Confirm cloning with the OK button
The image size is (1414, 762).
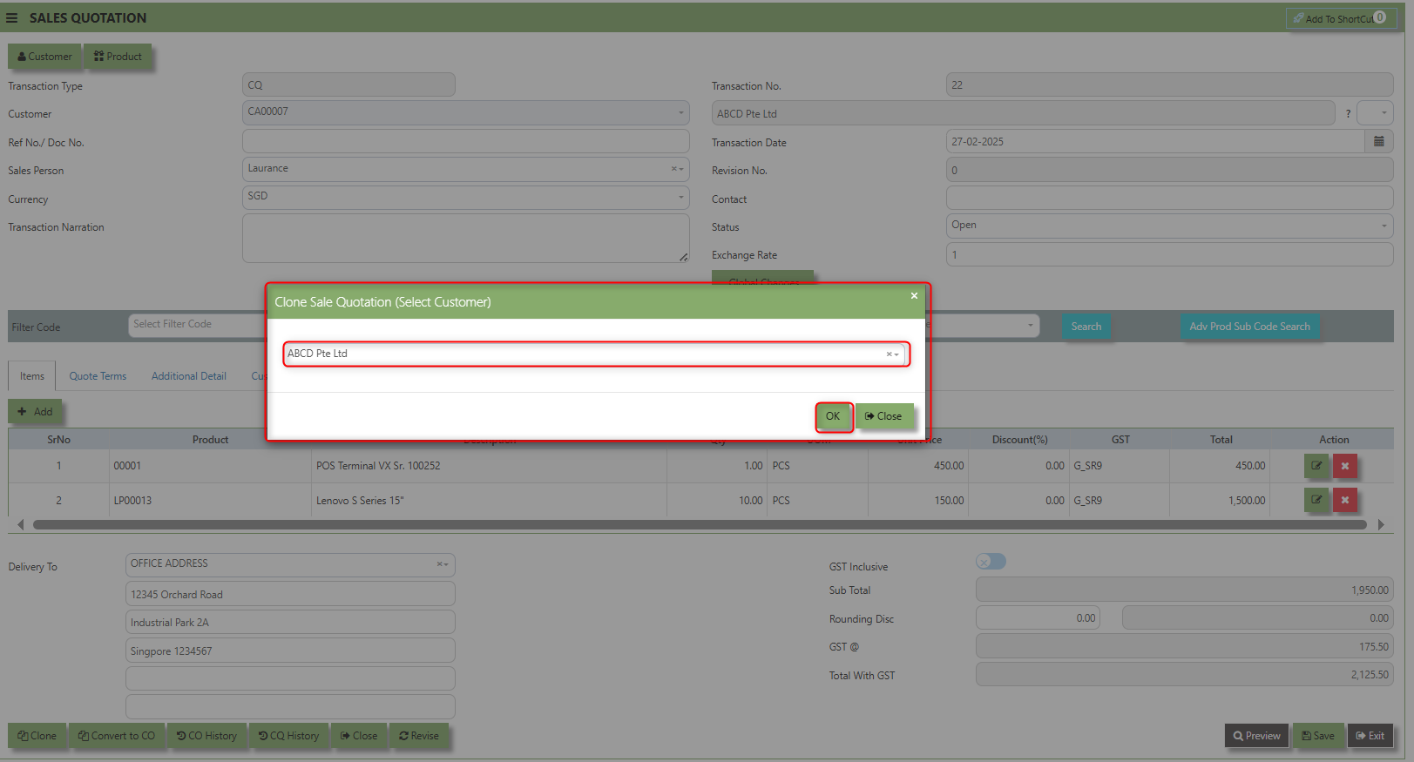click(833, 416)
